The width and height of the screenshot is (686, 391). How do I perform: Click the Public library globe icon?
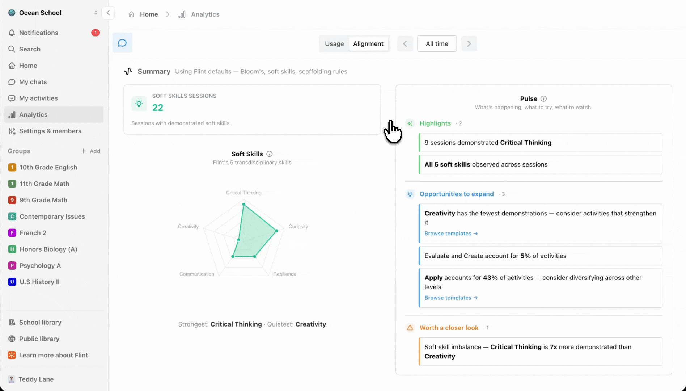pos(12,339)
